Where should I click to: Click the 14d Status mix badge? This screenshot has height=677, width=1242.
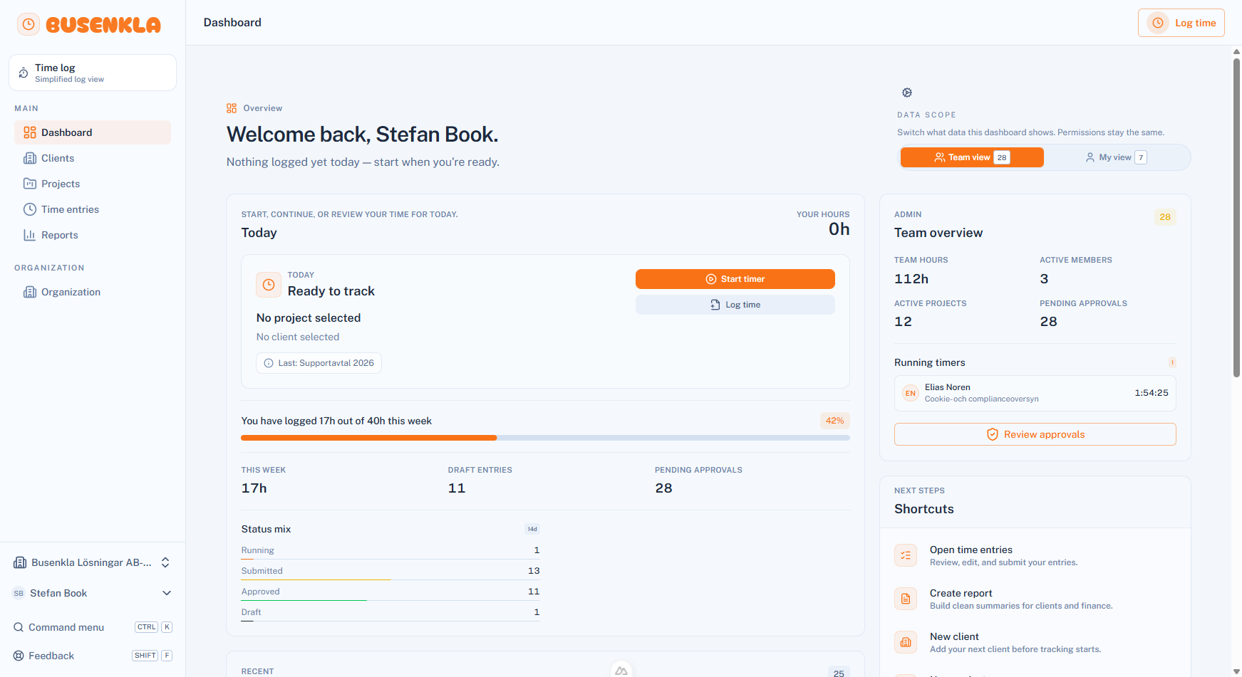coord(532,529)
